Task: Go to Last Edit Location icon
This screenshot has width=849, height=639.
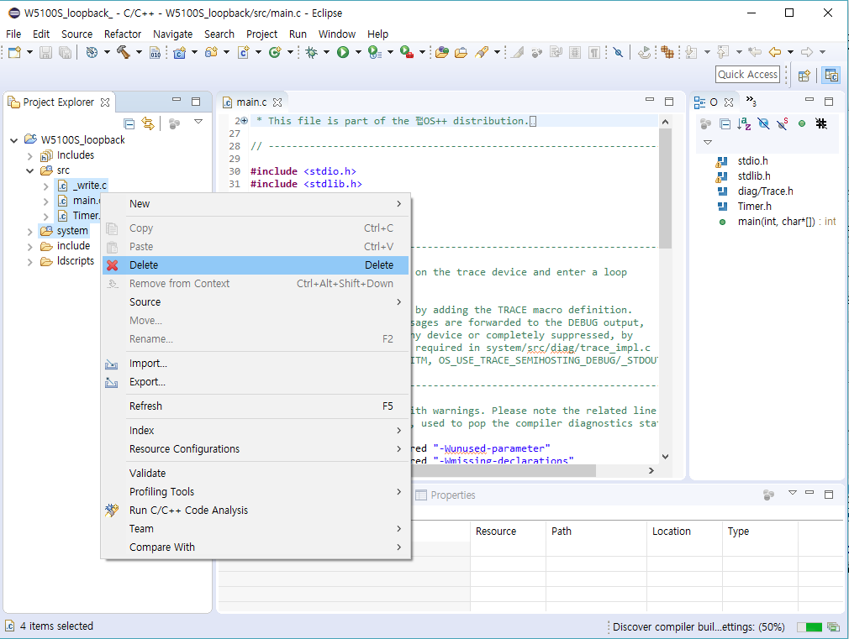Action: (x=755, y=53)
